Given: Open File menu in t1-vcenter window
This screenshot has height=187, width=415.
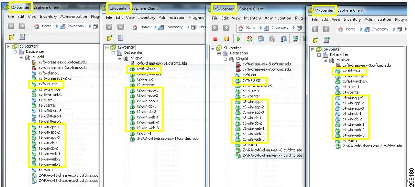Looking at the screenshot, I should tap(10, 16).
